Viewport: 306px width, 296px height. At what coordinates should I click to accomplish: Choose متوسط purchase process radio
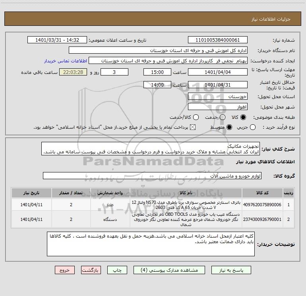(x=229, y=127)
